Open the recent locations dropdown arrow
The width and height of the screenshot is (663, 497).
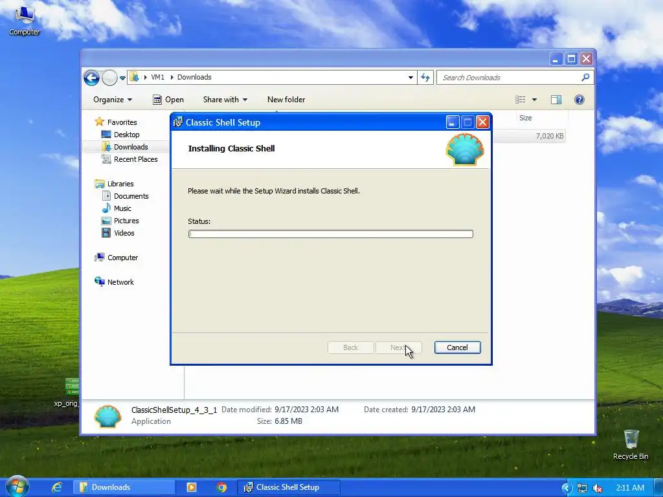(x=122, y=78)
